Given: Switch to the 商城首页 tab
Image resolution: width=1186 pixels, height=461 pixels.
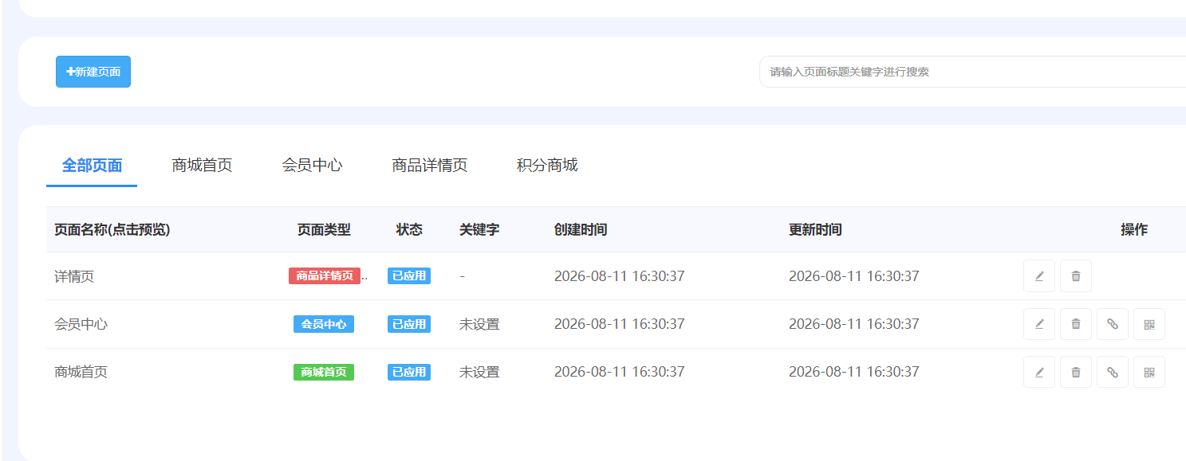Looking at the screenshot, I should (x=202, y=166).
